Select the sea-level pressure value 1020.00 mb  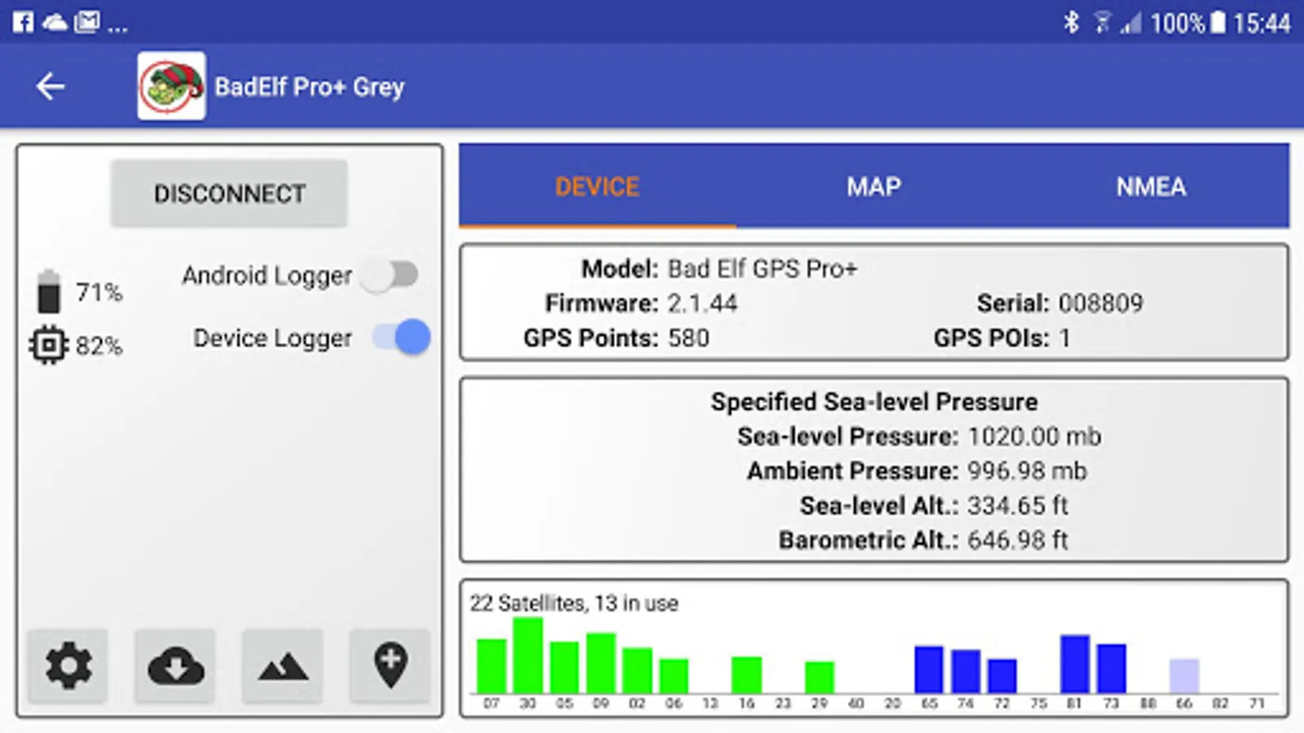(1034, 437)
